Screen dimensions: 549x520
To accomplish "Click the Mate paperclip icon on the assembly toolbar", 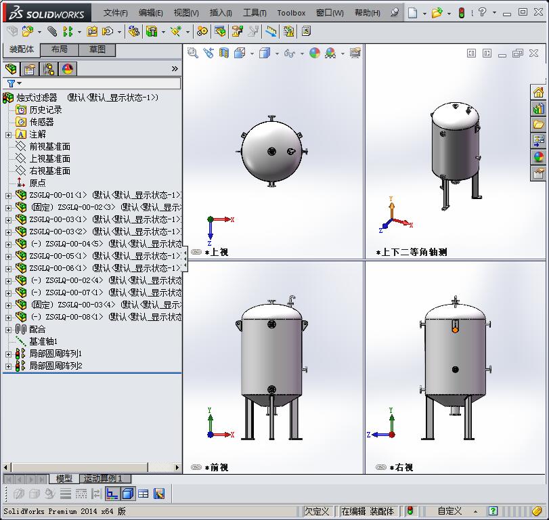I will (51, 31).
